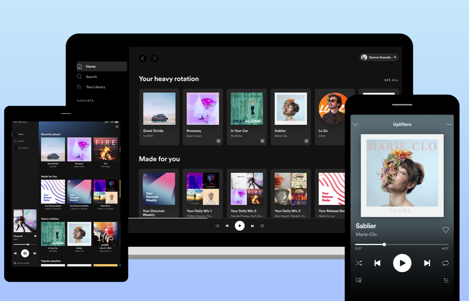
Task: Click the Home icon in laptop sidebar
Action: 79,66
